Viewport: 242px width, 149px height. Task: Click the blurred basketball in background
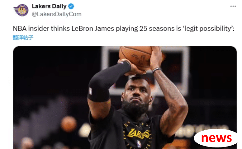pos(69,124)
